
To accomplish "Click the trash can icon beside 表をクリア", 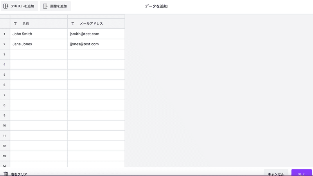I will [x=6, y=174].
